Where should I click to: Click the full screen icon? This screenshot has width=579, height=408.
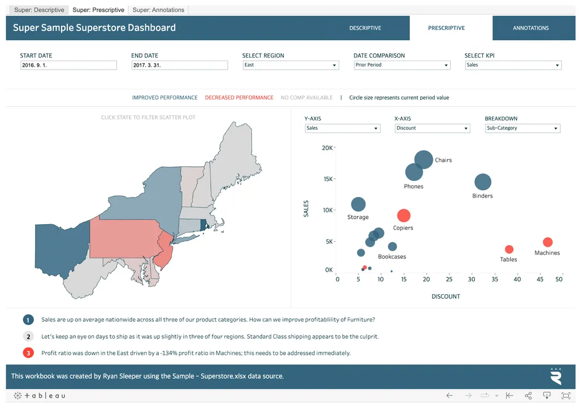565,396
